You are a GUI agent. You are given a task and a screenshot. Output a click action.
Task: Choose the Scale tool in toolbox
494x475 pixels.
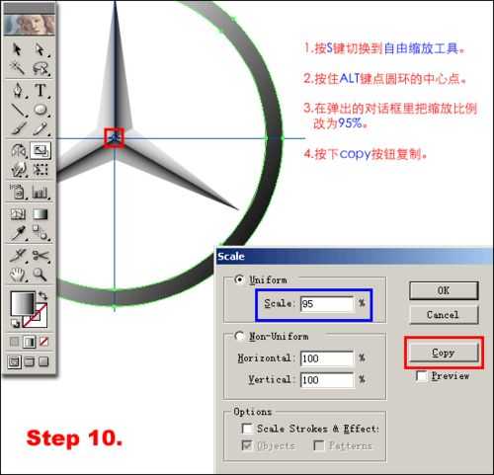coord(41,150)
